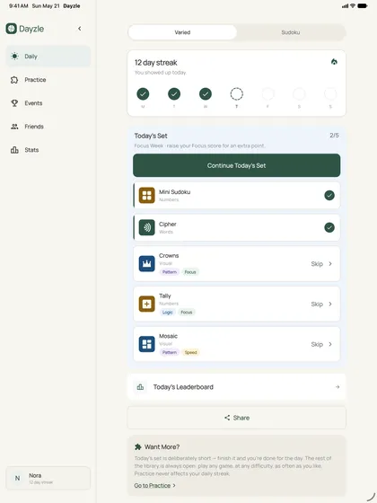
Task: Click the Go to Practice chevron
Action: click(x=174, y=485)
